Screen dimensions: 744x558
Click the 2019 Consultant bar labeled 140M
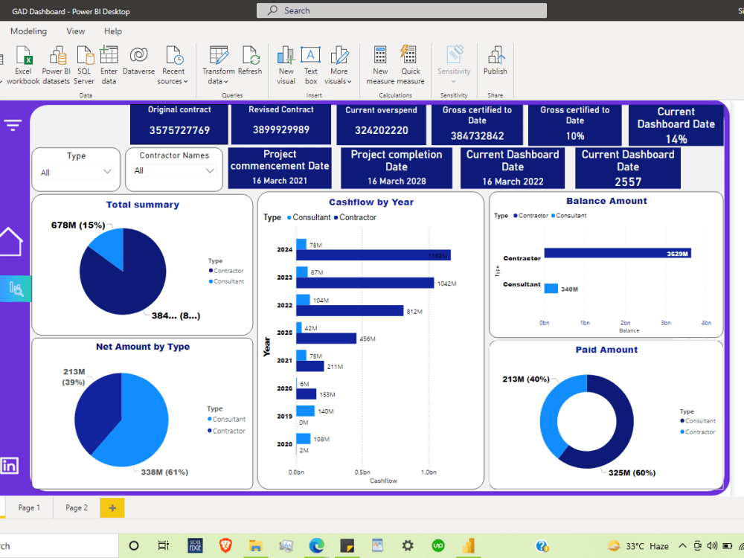click(x=306, y=411)
